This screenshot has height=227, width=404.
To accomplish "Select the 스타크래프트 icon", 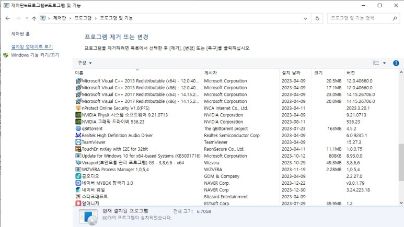I will click(x=78, y=196).
